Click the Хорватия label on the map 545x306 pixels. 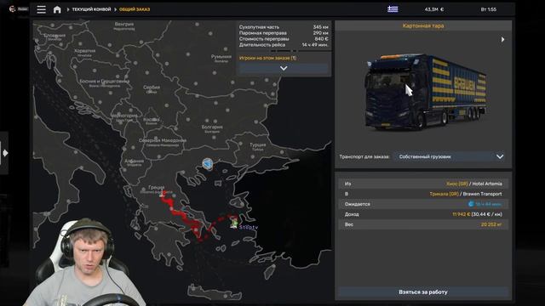[84, 51]
